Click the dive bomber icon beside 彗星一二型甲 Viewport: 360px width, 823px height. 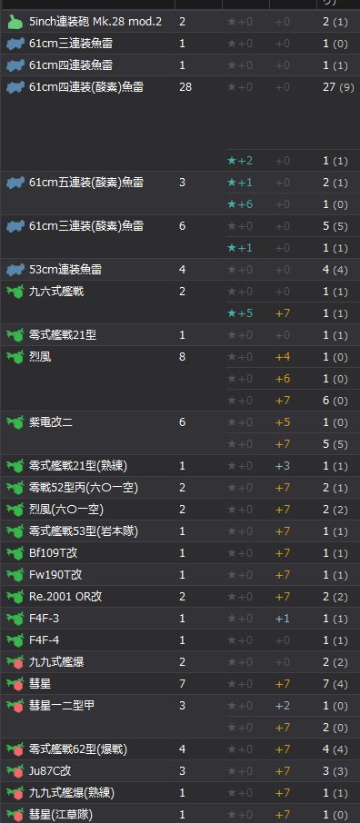pyautogui.click(x=15, y=706)
